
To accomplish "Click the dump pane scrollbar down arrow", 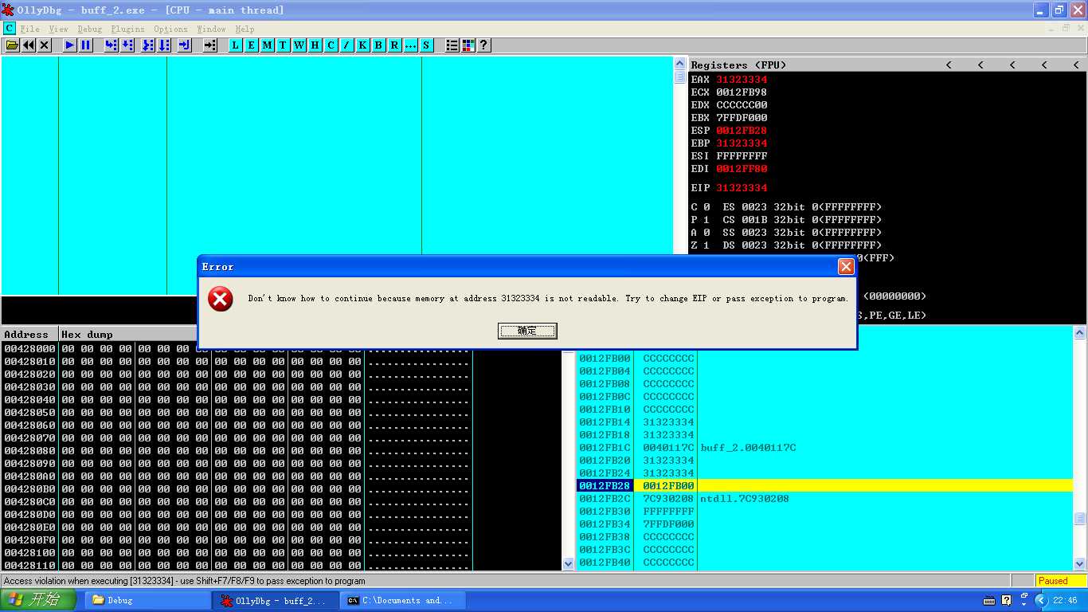I will tap(568, 563).
